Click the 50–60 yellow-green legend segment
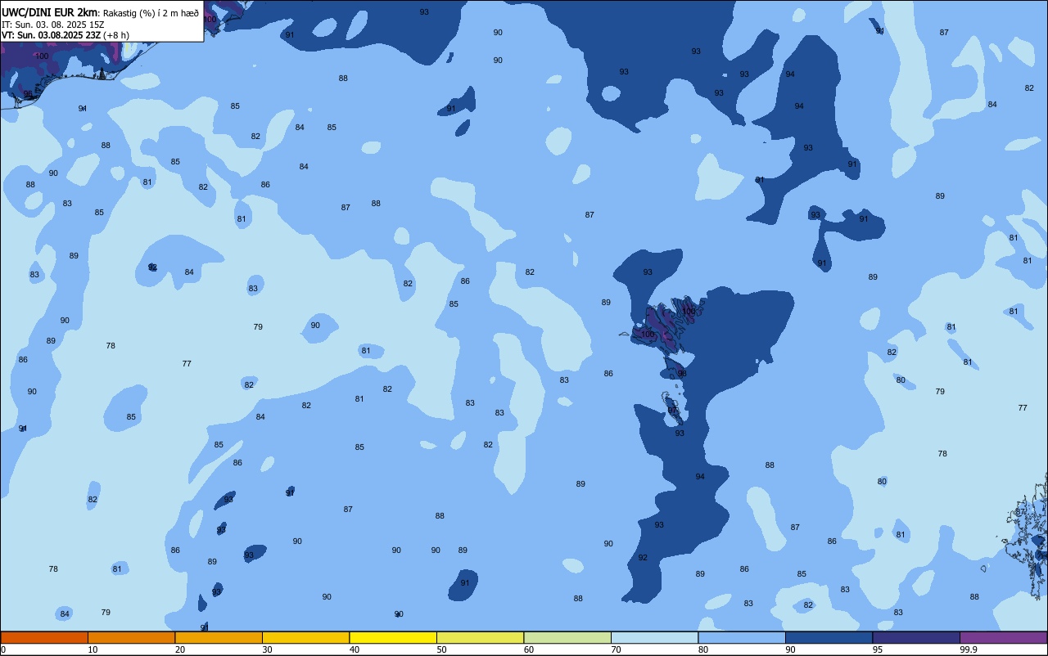The width and height of the screenshot is (1048, 656). tap(480, 637)
